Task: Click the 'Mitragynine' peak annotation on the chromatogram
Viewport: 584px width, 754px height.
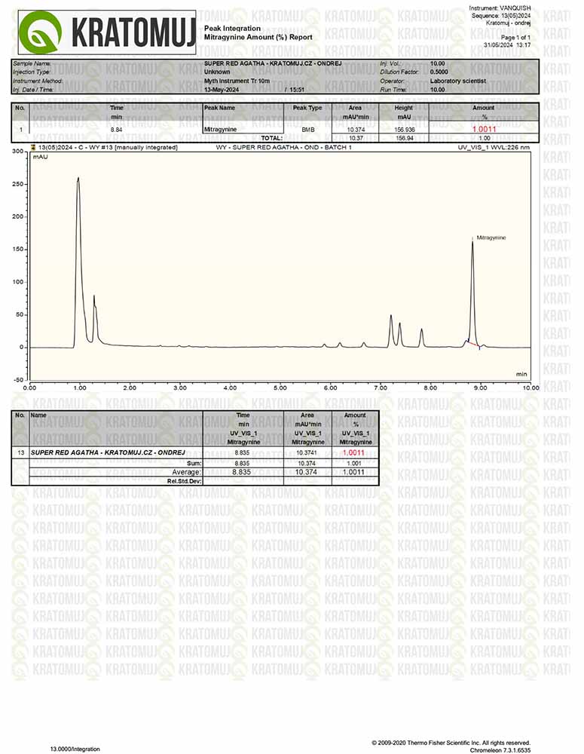Action: click(x=491, y=238)
